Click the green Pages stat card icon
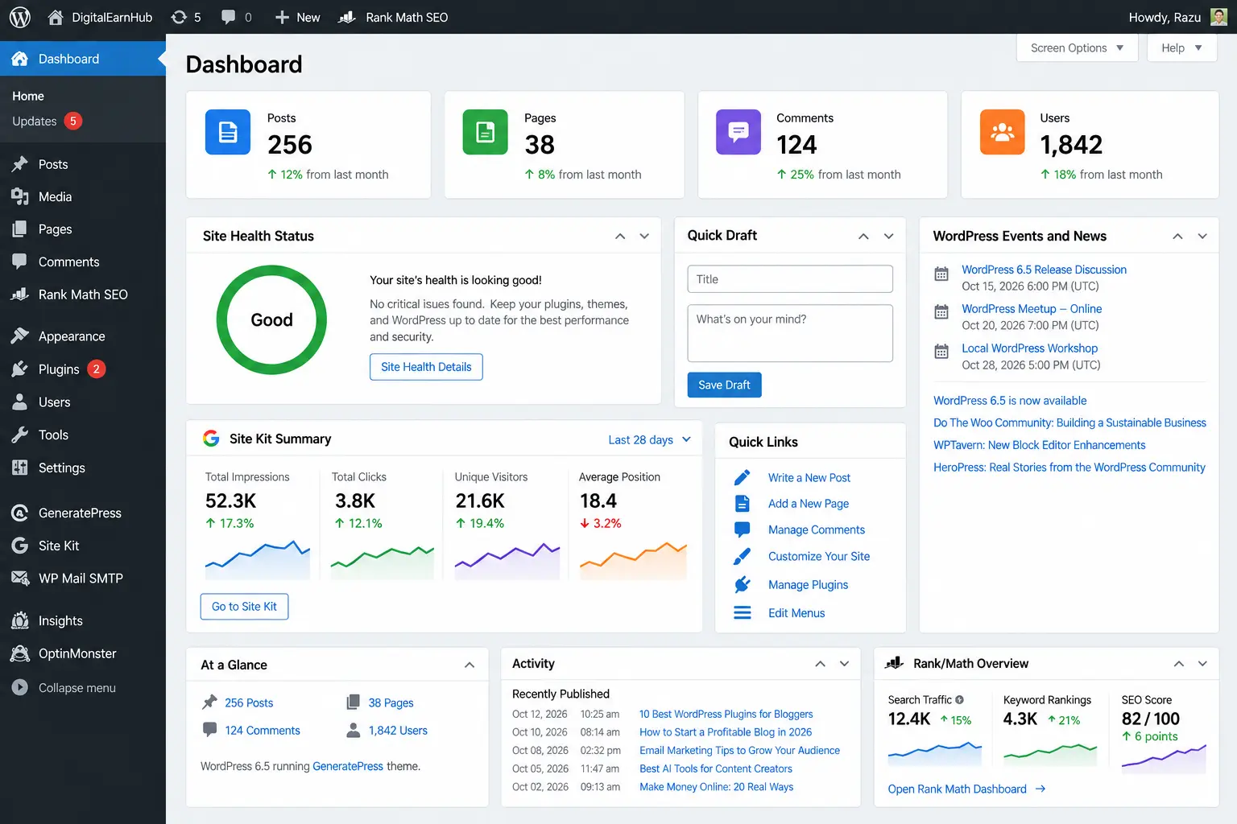The height and width of the screenshot is (824, 1237). point(485,132)
